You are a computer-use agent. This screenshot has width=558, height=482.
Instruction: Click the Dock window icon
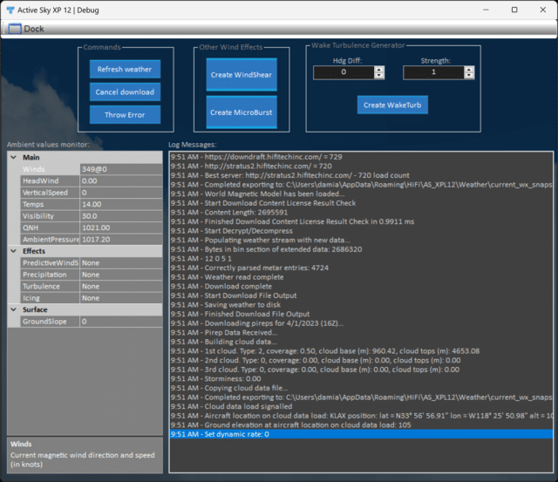[x=14, y=29]
